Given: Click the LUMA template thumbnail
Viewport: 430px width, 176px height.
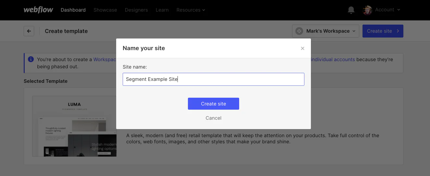Looking at the screenshot, I should click(74, 126).
